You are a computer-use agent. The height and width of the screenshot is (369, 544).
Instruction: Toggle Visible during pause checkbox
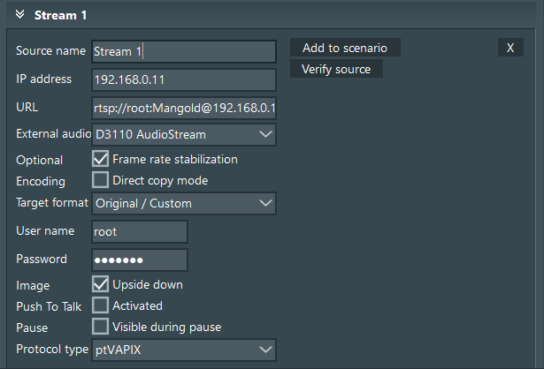pos(101,327)
